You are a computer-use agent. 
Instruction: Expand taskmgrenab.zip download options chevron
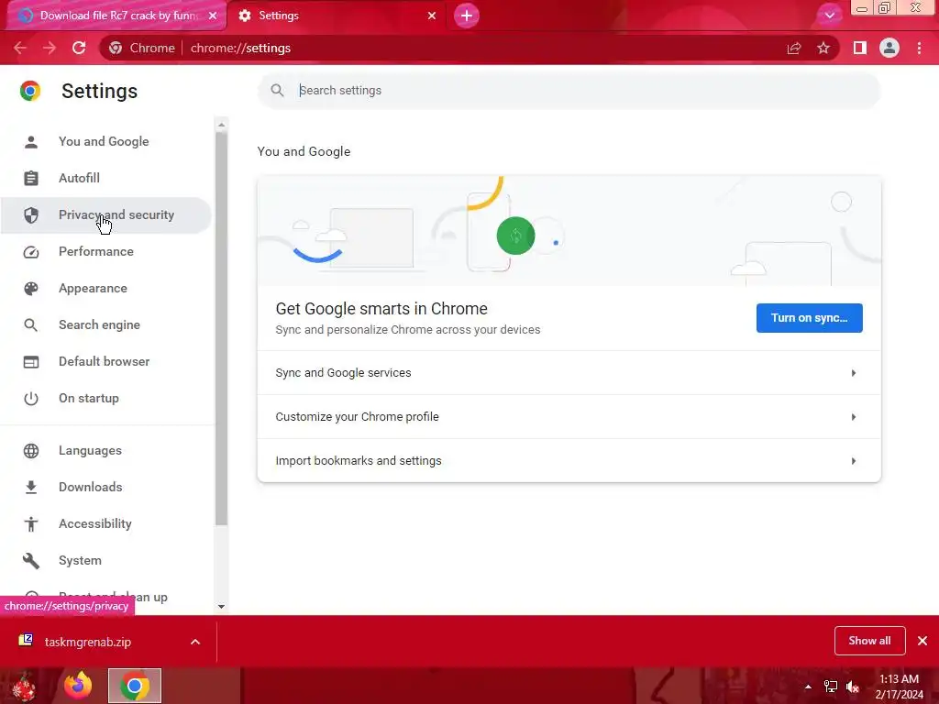coord(195,642)
